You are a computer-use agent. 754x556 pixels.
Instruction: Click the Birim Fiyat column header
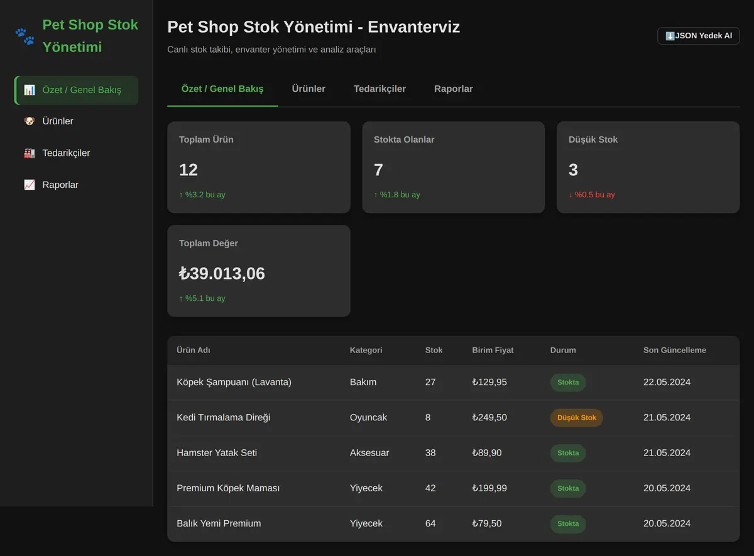point(493,350)
